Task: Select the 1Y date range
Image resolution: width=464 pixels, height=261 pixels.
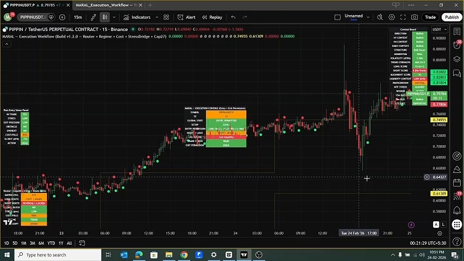Action: pyautogui.click(x=61, y=243)
